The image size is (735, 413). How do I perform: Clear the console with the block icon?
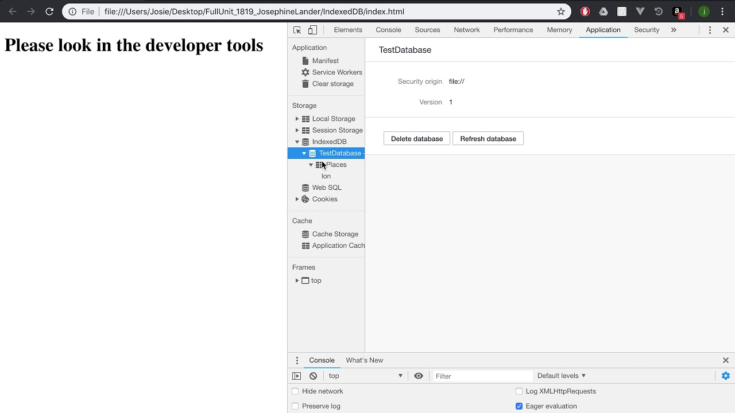(313, 376)
